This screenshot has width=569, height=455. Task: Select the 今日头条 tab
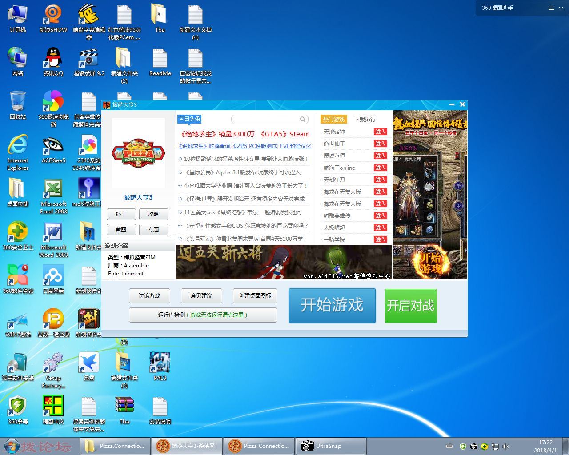pos(190,119)
